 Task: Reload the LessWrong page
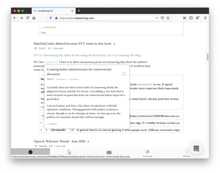pos(28,18)
